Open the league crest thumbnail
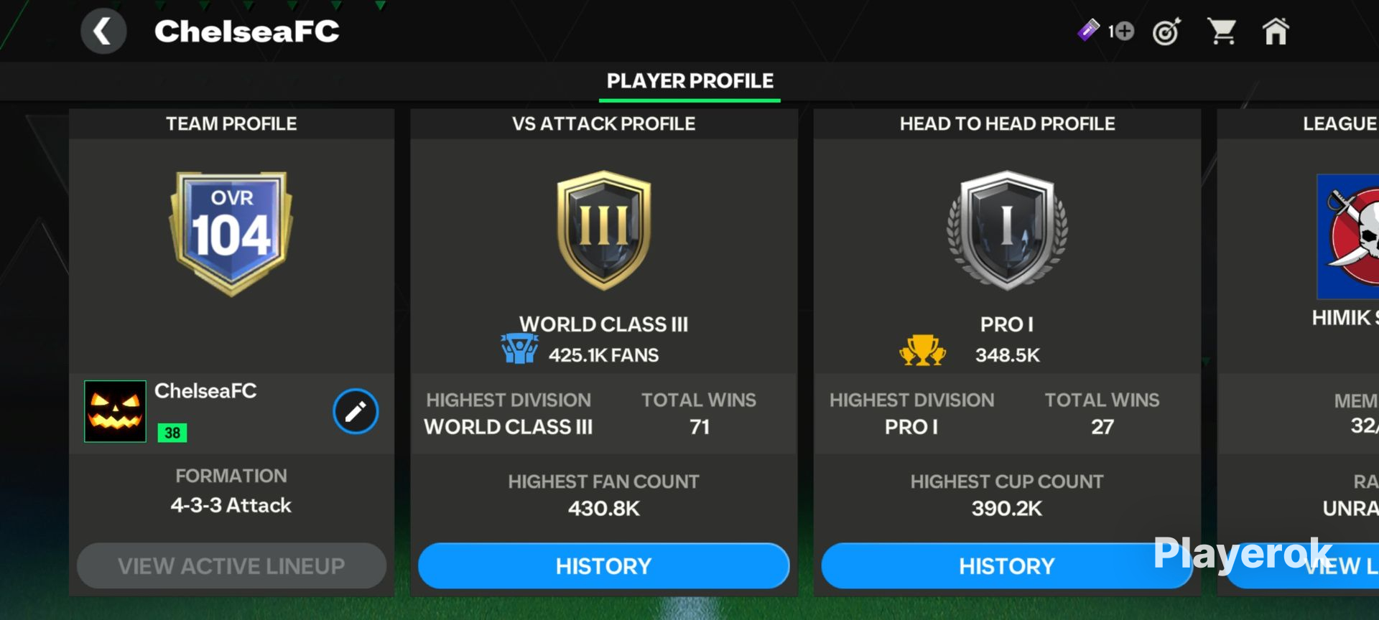Image resolution: width=1379 pixels, height=620 pixels. [x=1348, y=236]
